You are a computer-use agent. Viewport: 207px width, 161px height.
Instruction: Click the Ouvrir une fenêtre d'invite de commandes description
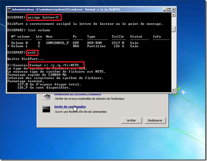click(x=81, y=112)
